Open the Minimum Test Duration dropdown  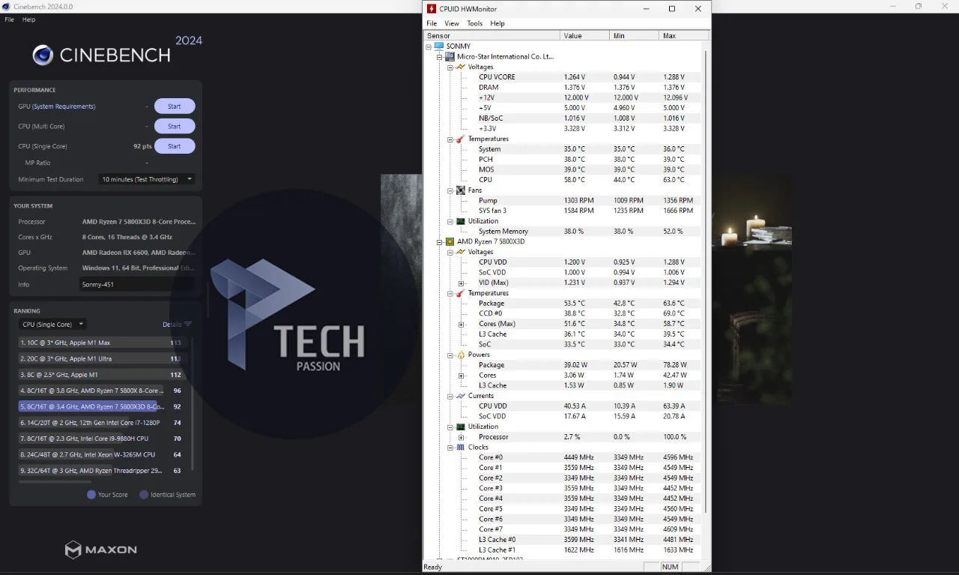[147, 179]
